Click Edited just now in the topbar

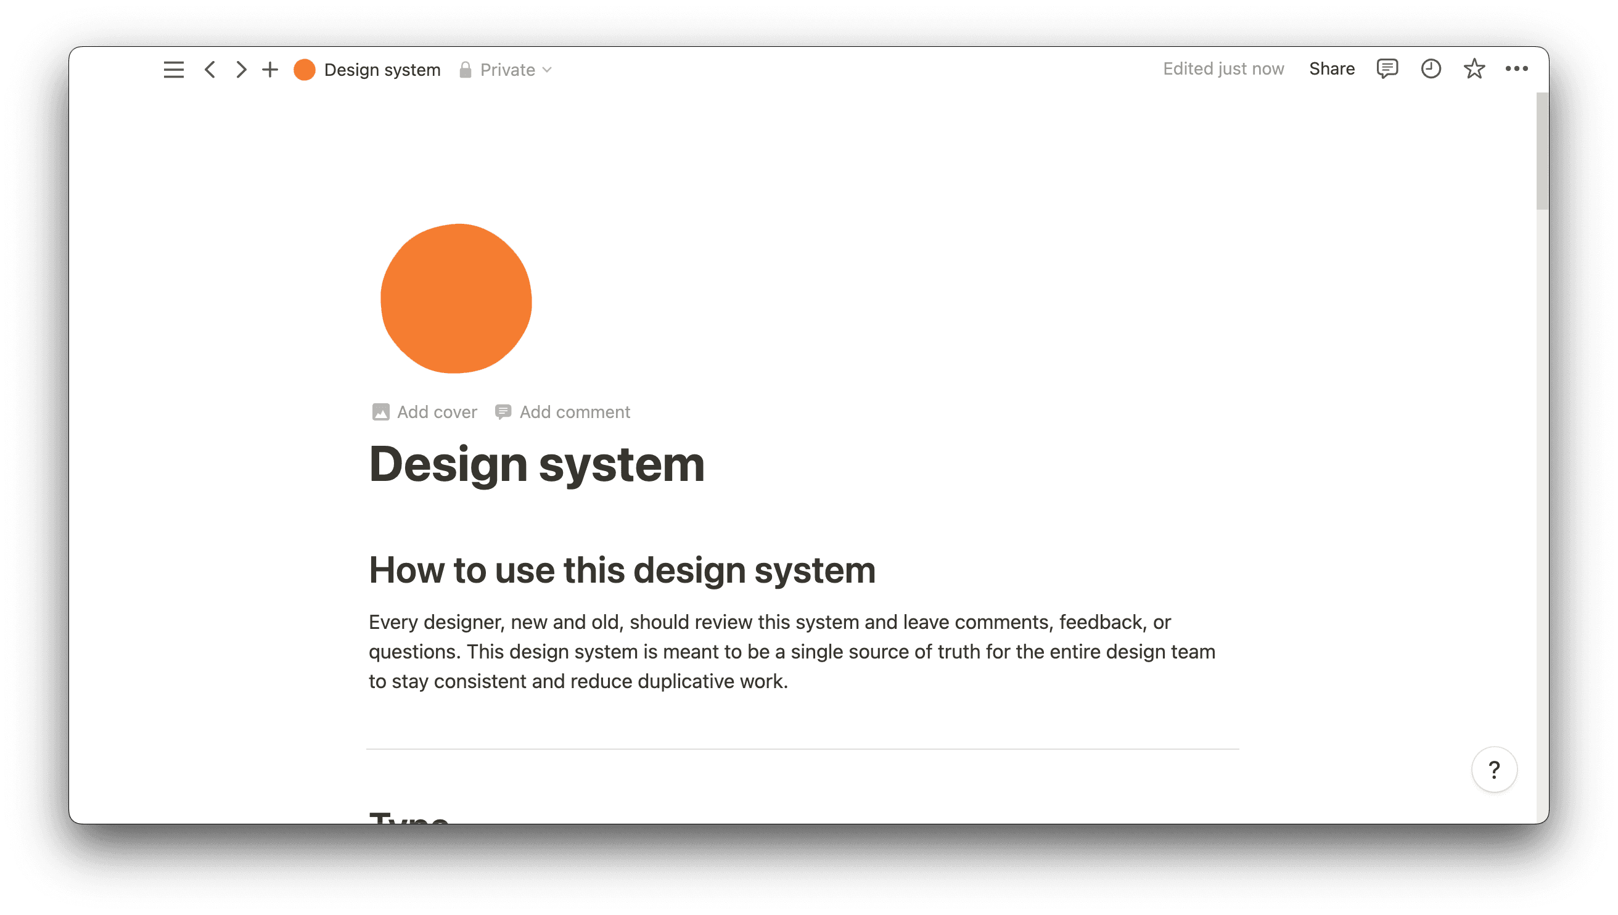coord(1223,68)
